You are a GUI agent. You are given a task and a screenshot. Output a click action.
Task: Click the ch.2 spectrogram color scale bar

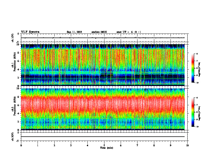coord(193,112)
